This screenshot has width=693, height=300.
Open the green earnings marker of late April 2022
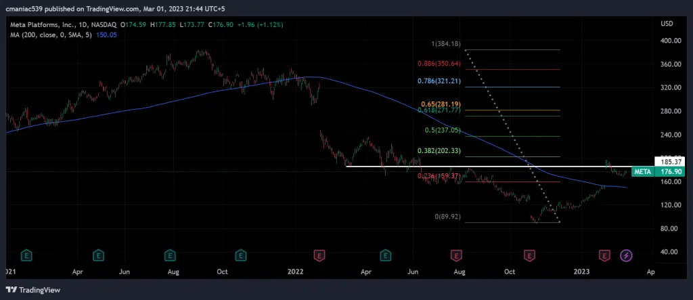386,255
